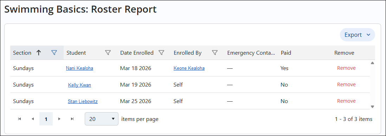Click Nani Kealoha's Sundays section cell
The width and height of the screenshot is (386, 136).
click(x=24, y=68)
